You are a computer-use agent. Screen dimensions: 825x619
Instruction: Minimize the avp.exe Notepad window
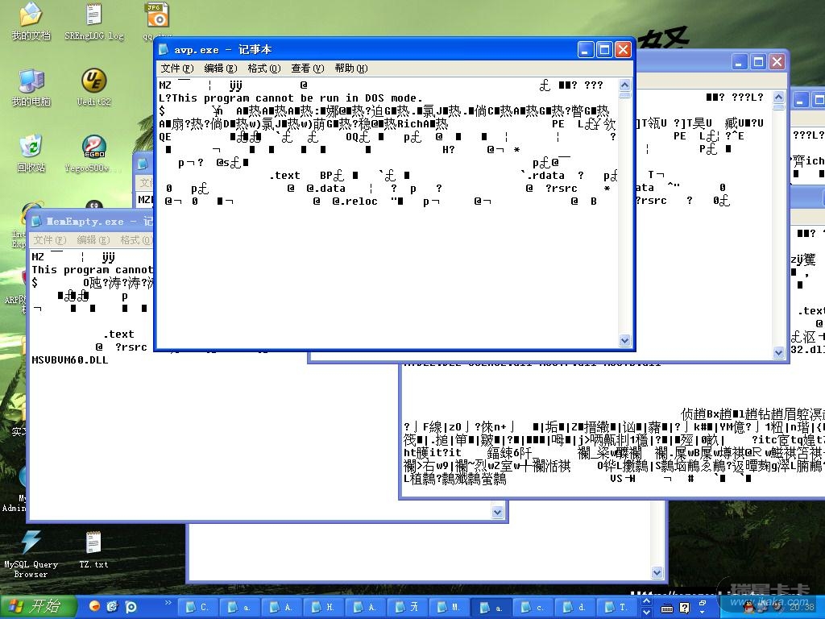[x=587, y=49]
